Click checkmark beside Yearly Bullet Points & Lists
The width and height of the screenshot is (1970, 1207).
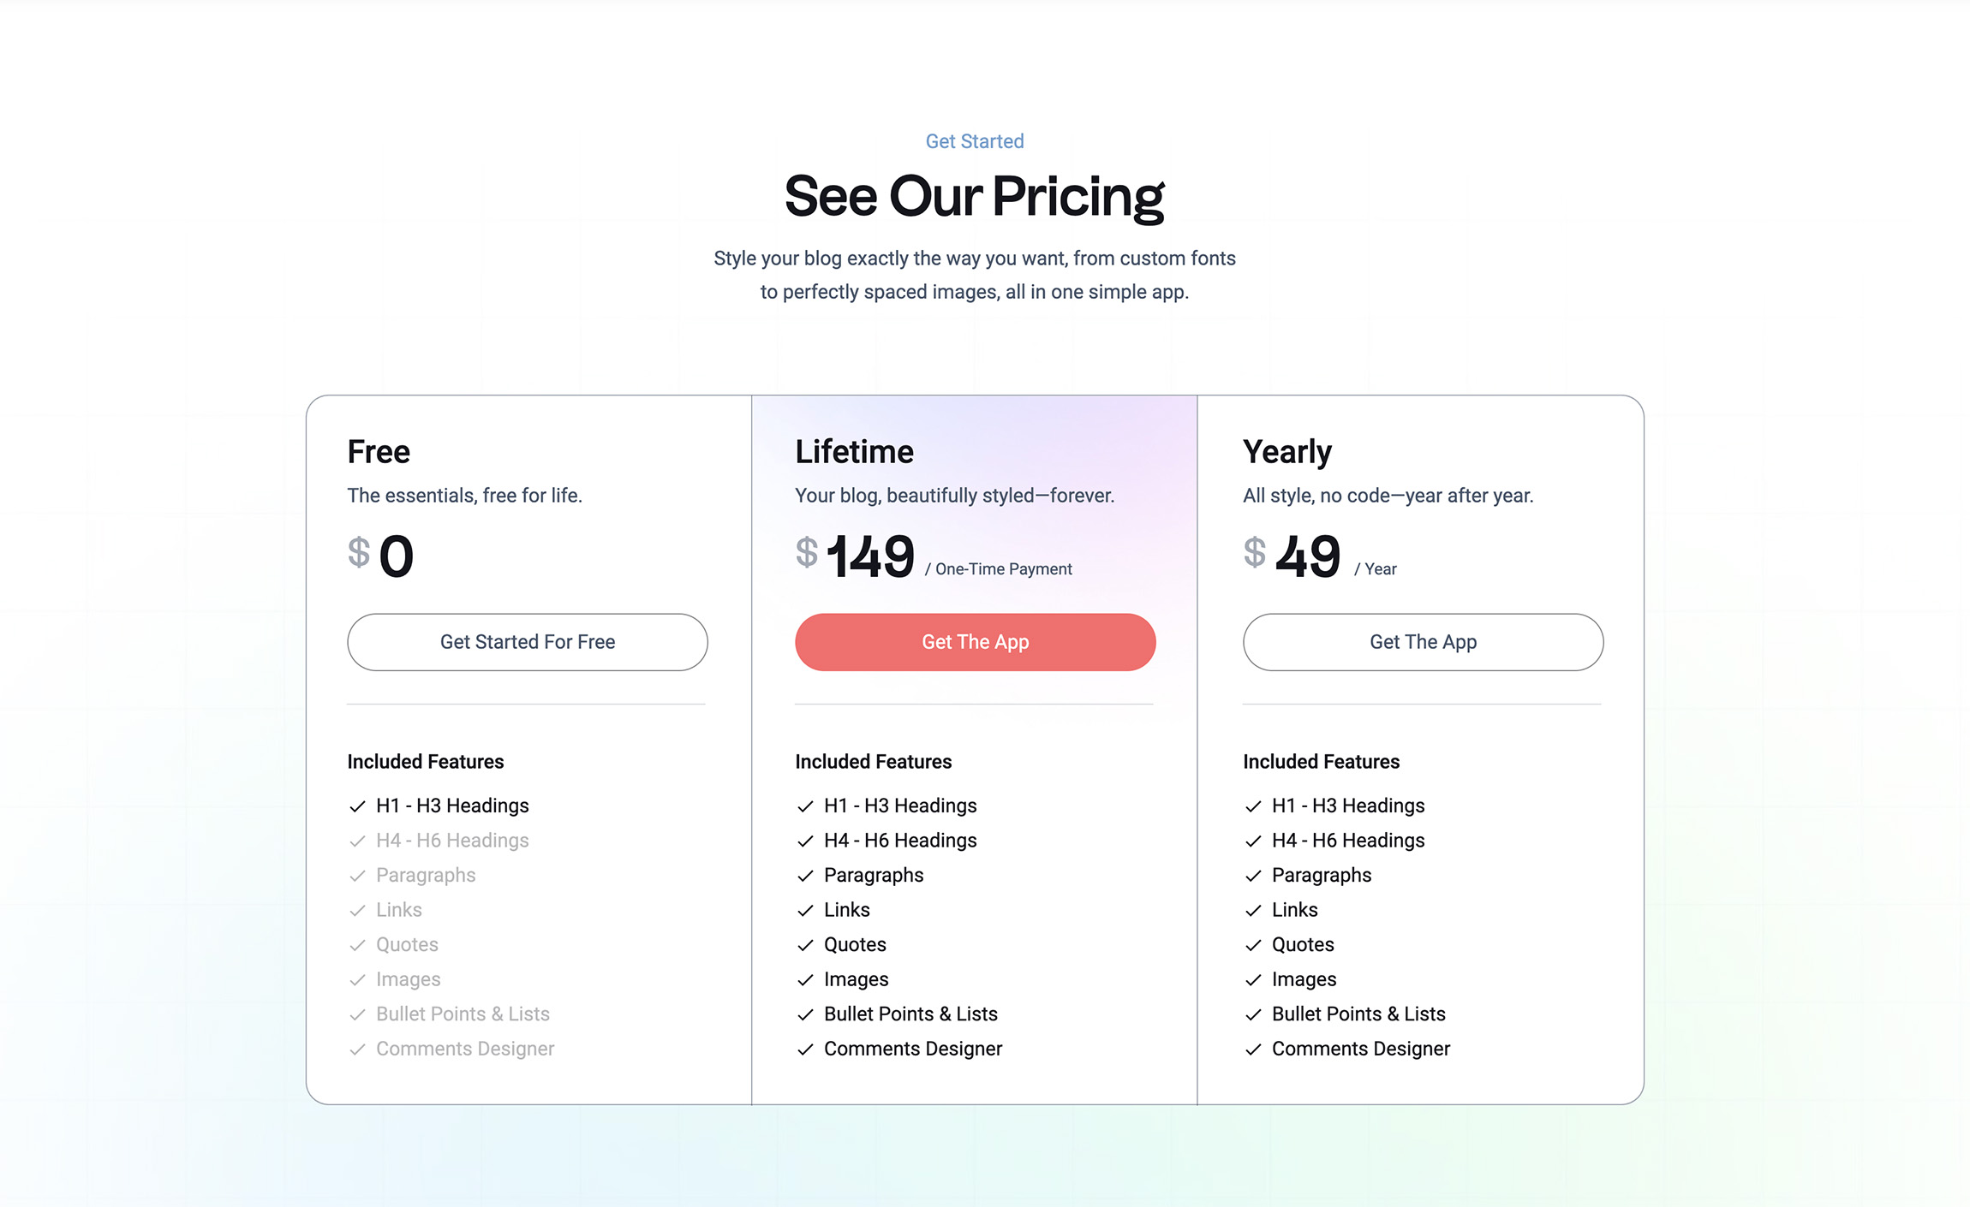click(x=1253, y=1014)
